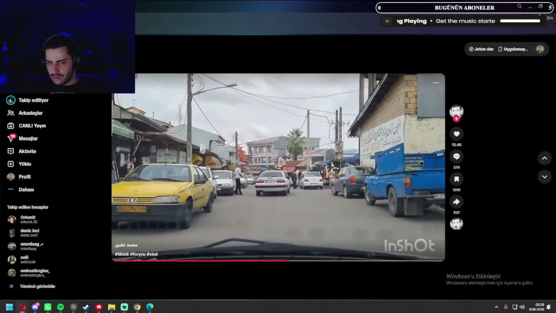The image size is (556, 313).
Task: Open the notification bell in the taskbar
Action: 549,307
